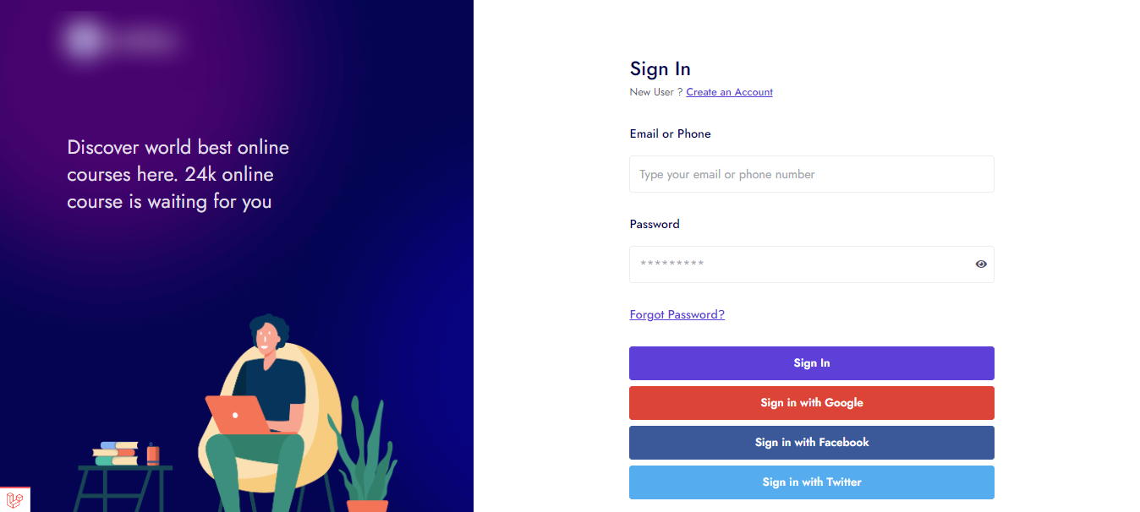Follow the Forgot Password? link

(x=677, y=314)
